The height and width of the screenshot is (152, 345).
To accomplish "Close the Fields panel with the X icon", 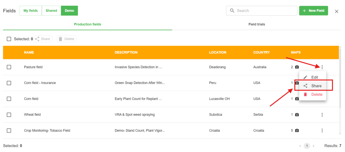I will click(336, 11).
